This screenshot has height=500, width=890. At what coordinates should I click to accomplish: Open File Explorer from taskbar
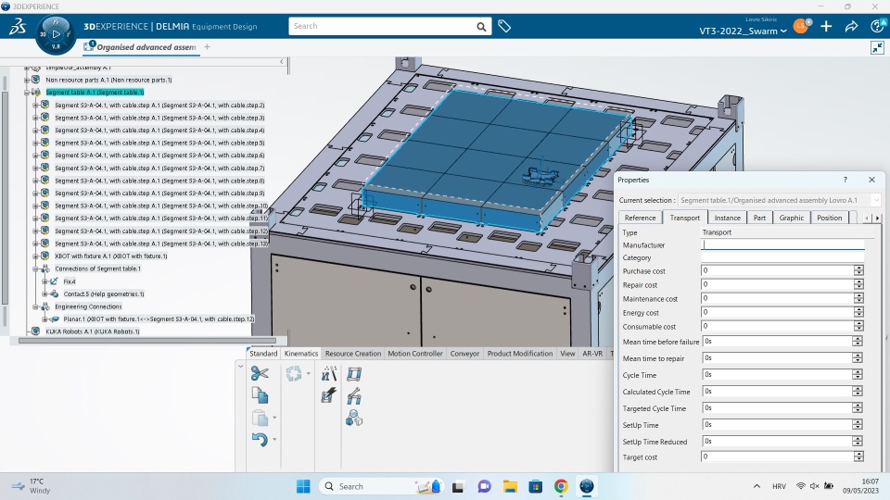(x=510, y=486)
